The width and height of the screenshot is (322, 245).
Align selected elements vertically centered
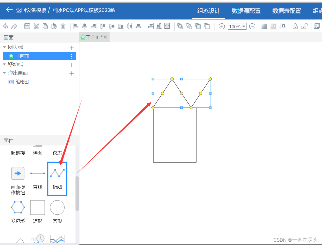(112, 26)
